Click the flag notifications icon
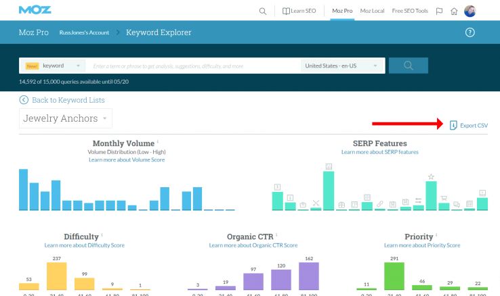The height and width of the screenshot is (296, 500). pyautogui.click(x=439, y=11)
